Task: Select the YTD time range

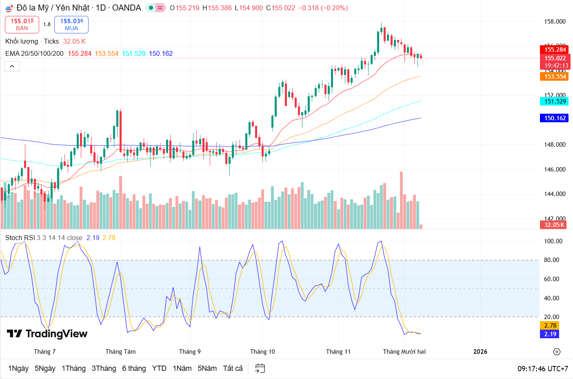Action: [x=159, y=368]
